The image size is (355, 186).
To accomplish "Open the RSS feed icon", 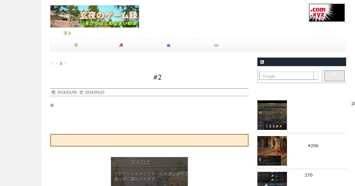I will [x=262, y=62].
